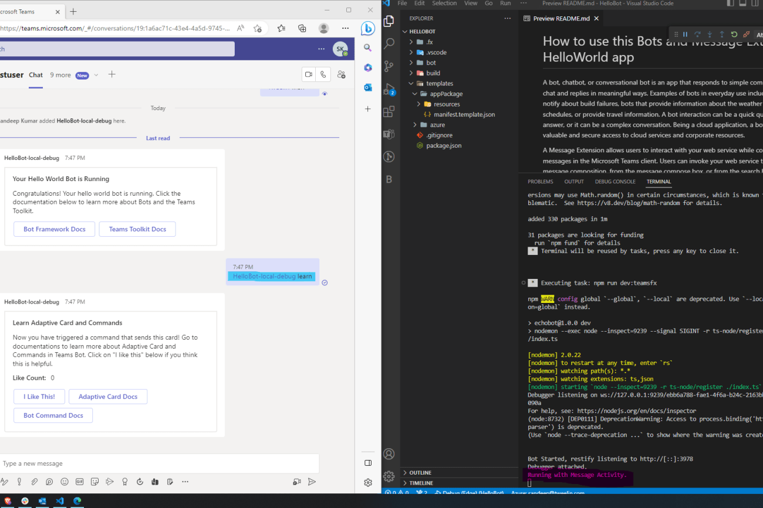
Task: Open Adaptive Card Docs button
Action: (108, 397)
